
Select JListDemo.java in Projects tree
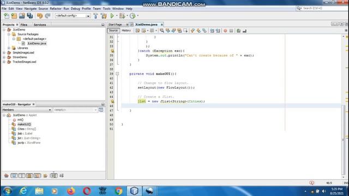37,44
